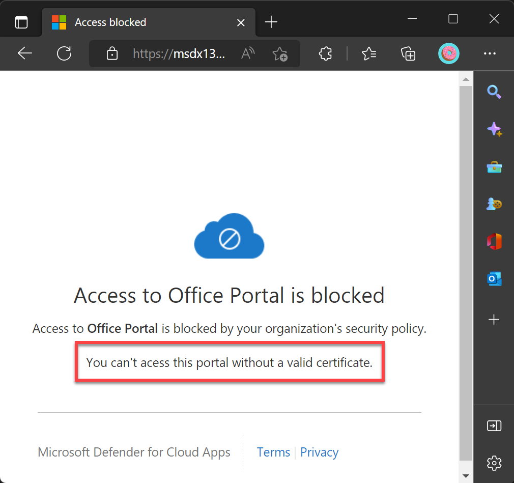Add this page to favorites
Image resolution: width=514 pixels, height=483 pixels.
tap(279, 54)
